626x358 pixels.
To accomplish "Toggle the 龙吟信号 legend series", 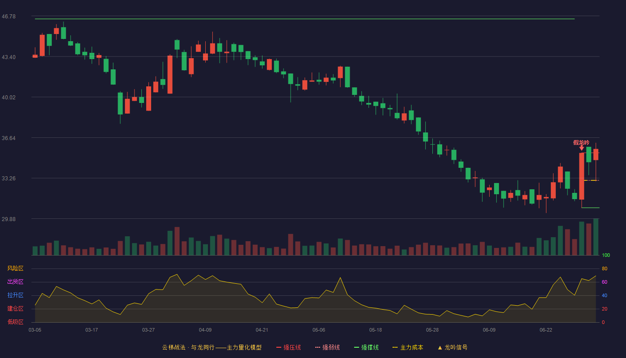I will click(453, 347).
